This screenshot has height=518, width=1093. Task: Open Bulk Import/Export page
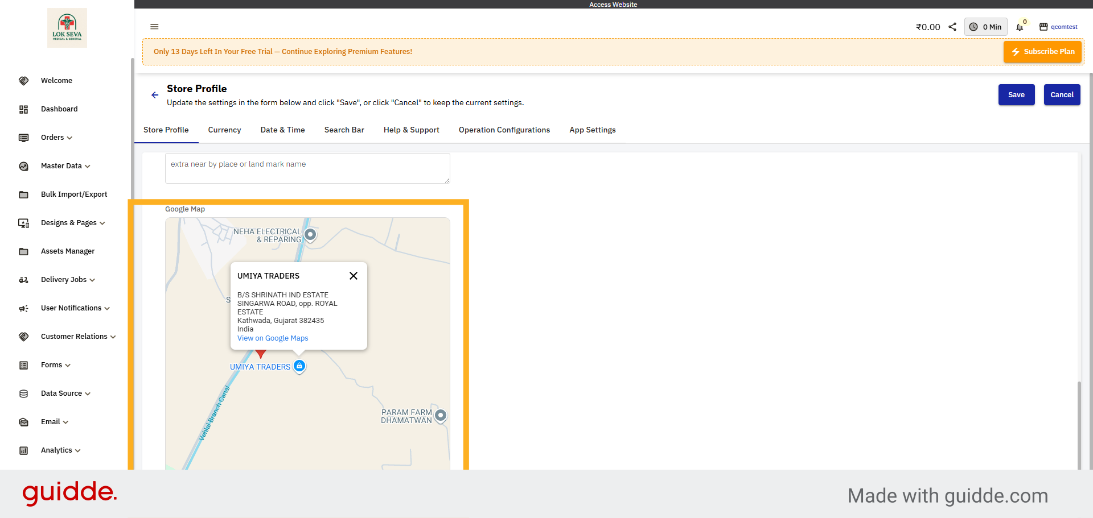click(x=74, y=194)
